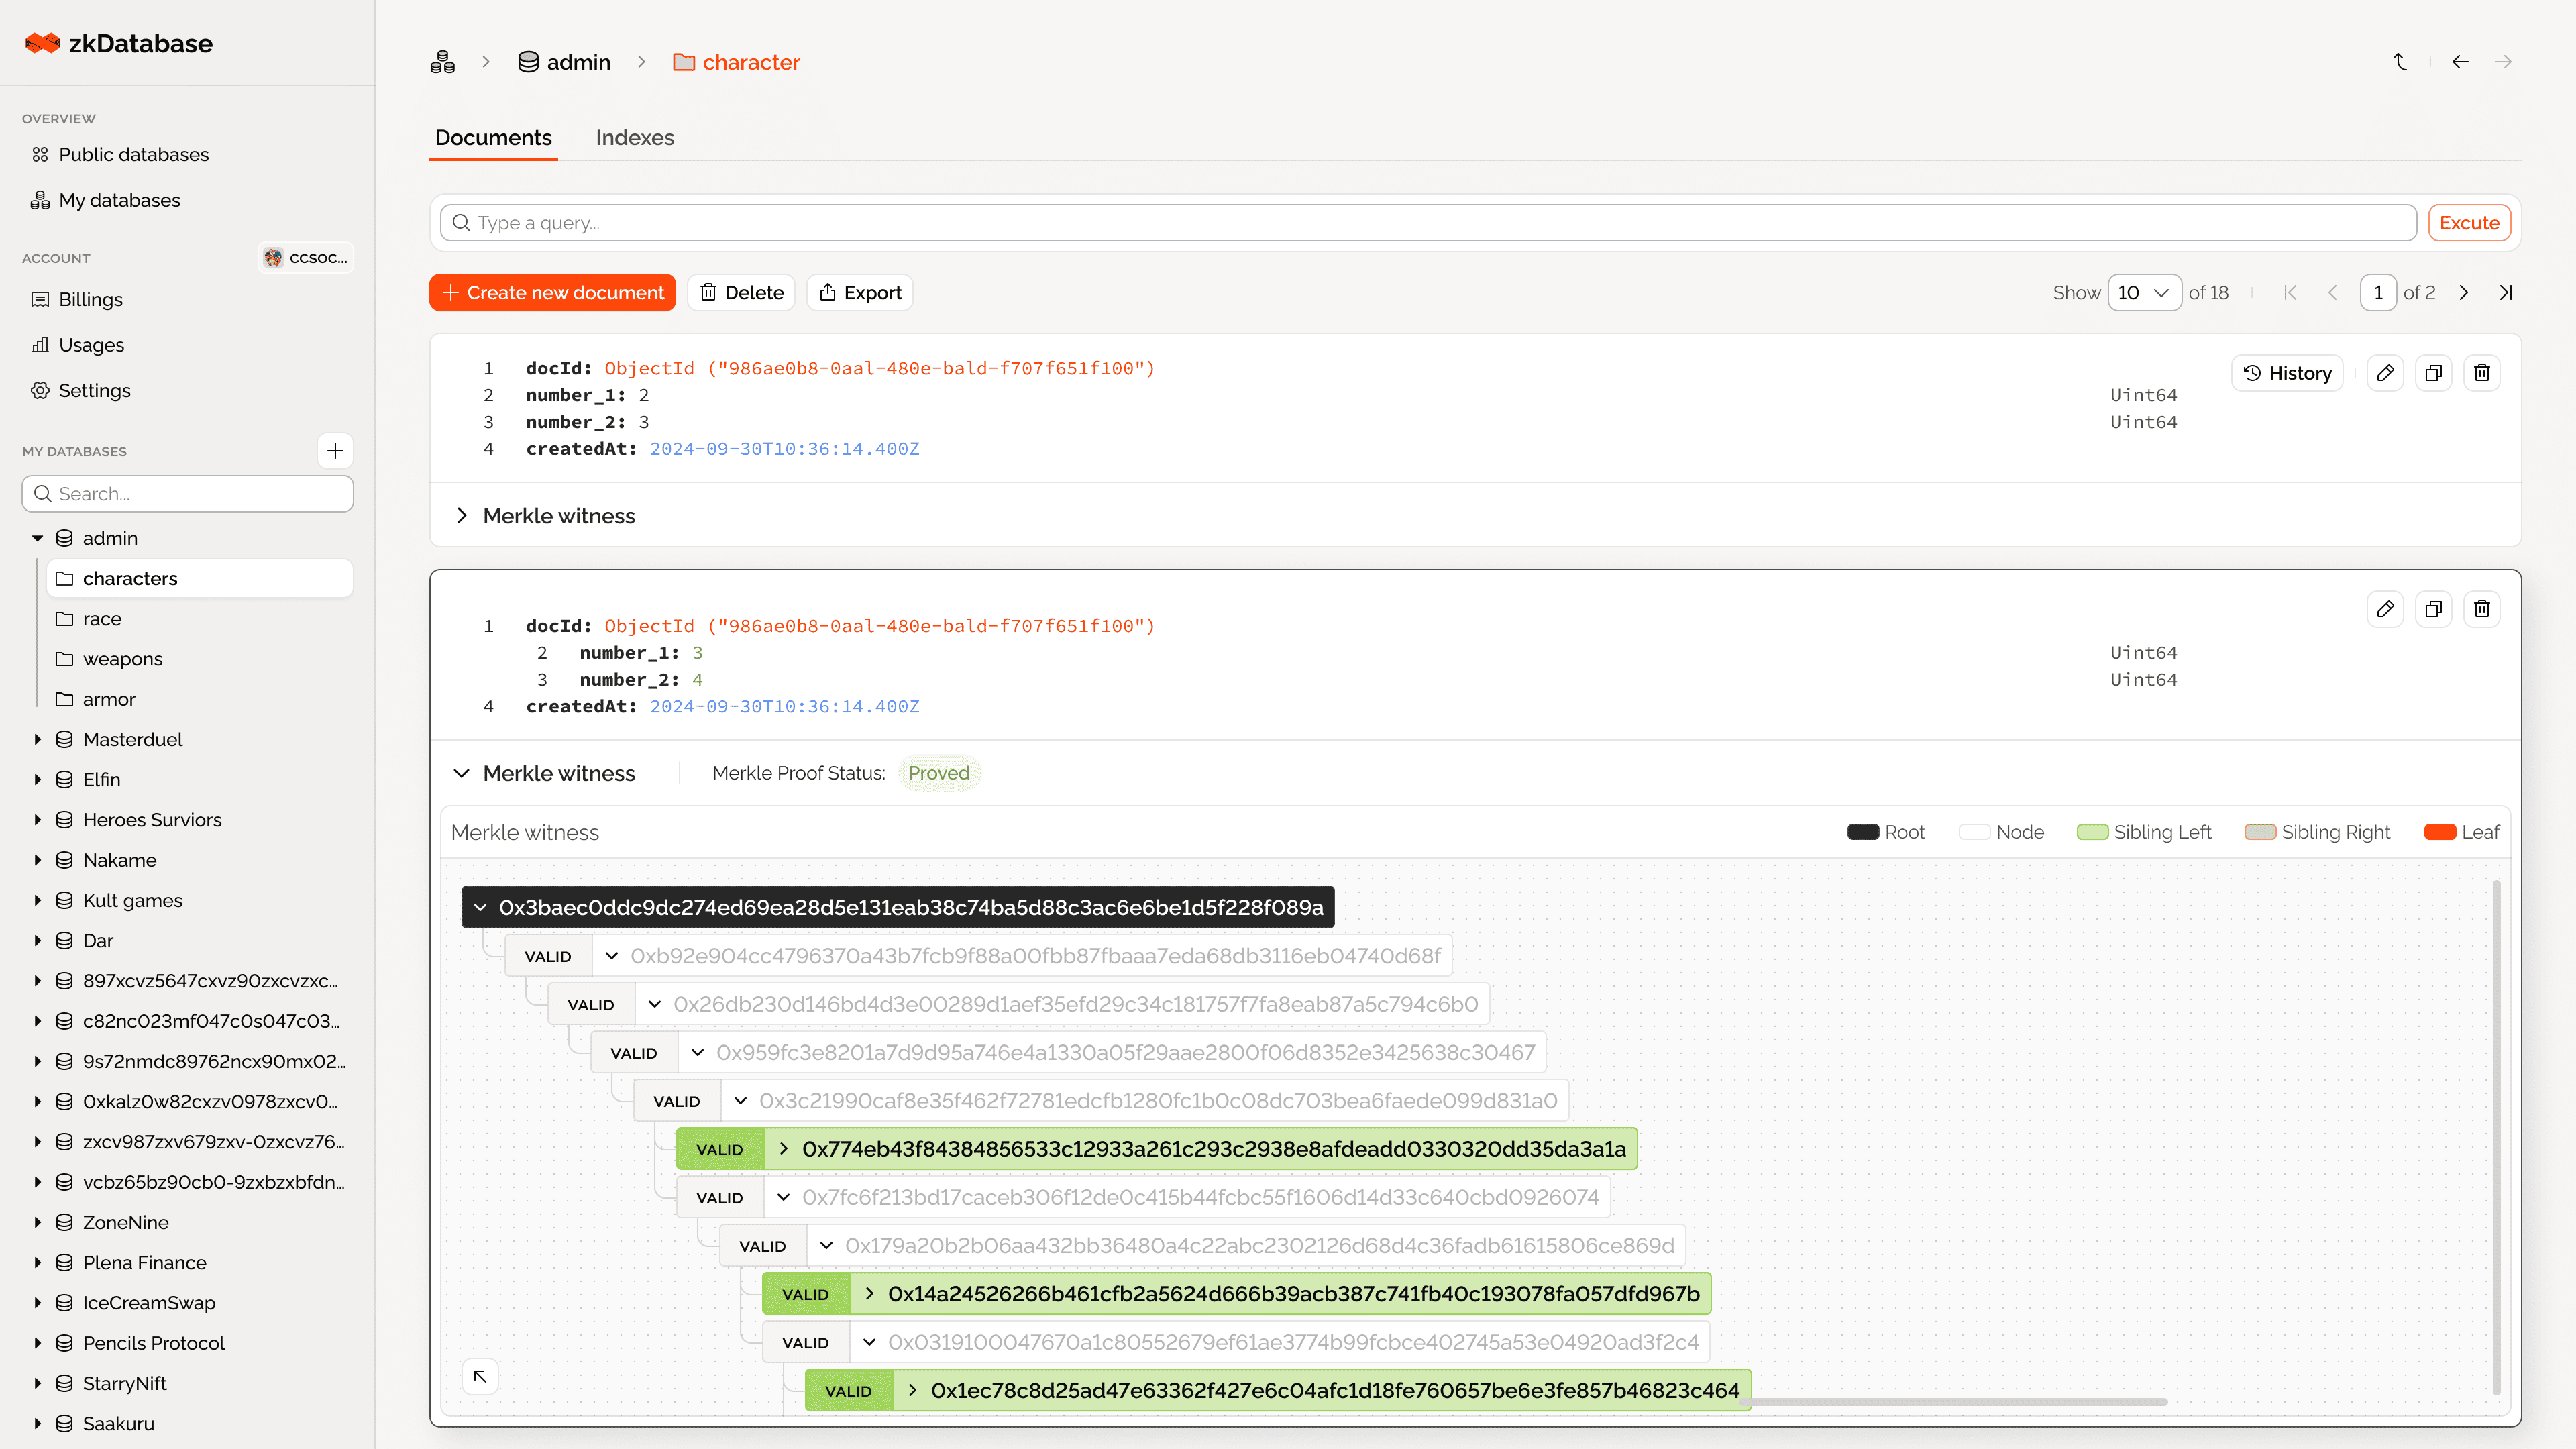Collapse the Merkle root node 0x3baec0
This screenshot has height=1449, width=2576.
point(481,907)
